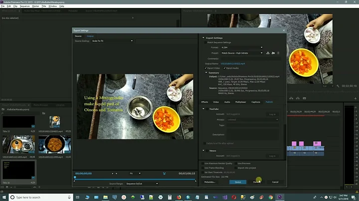Viewport: 359px width, 201px height.
Task: Collapse the Export Settings section
Action: pyautogui.click(x=203, y=38)
